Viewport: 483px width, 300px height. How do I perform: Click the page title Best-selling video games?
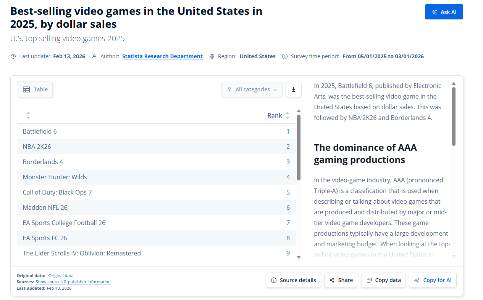click(136, 18)
